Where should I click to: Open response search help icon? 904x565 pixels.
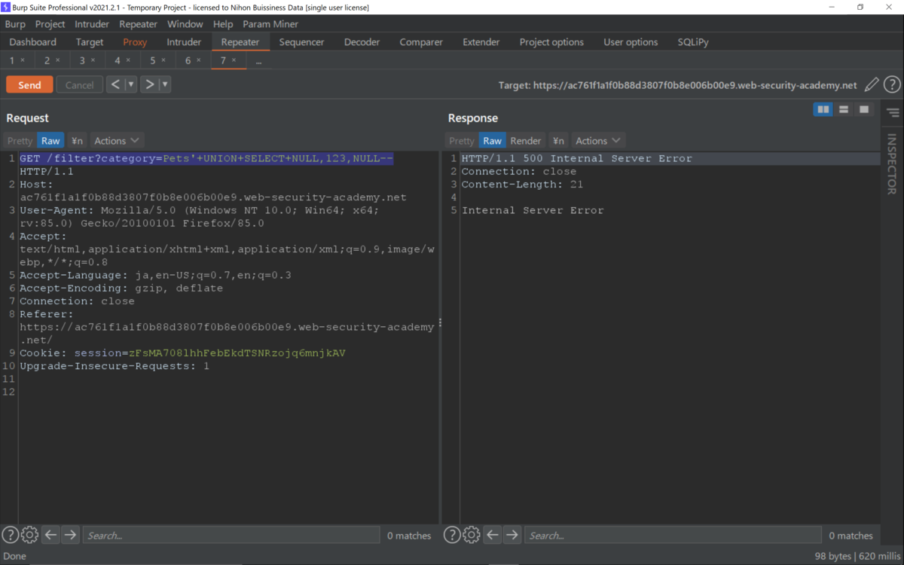(x=451, y=535)
